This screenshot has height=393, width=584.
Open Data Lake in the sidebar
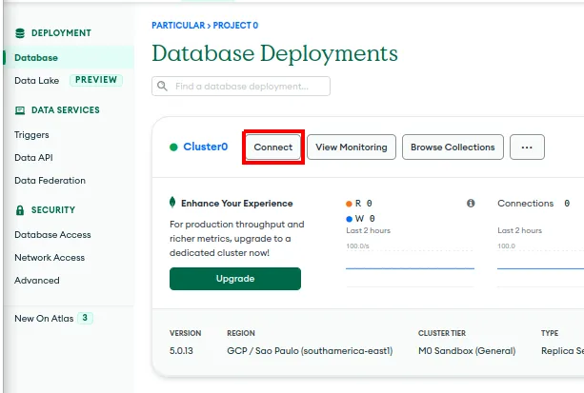pos(36,80)
